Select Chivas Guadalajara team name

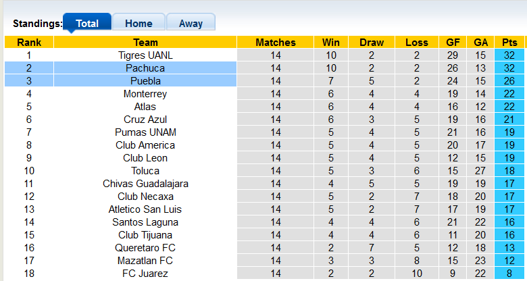[x=145, y=184]
